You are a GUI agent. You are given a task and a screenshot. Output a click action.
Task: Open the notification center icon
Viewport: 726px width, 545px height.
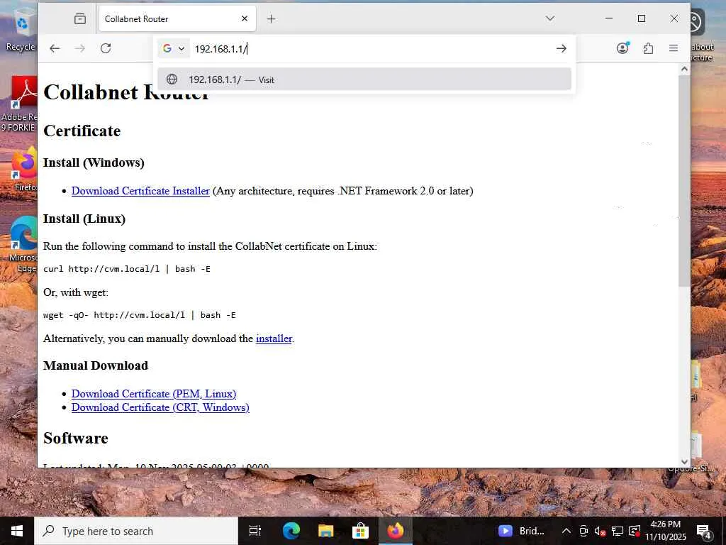pyautogui.click(x=704, y=531)
